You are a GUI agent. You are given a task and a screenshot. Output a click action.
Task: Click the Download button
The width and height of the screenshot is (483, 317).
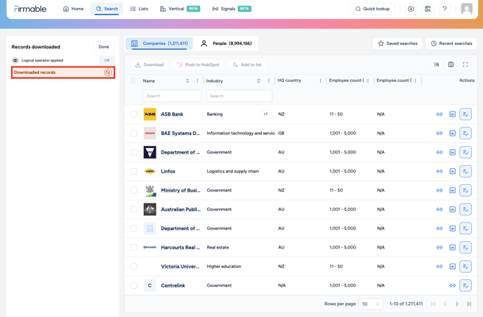click(x=150, y=65)
